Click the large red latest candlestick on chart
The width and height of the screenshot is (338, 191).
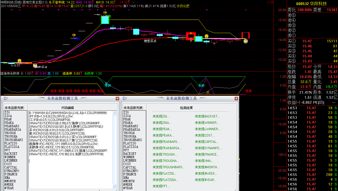[246, 35]
